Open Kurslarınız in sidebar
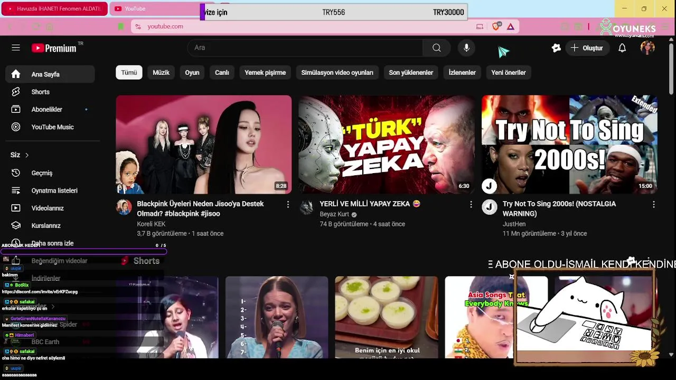This screenshot has width=676, height=380. coord(50,225)
